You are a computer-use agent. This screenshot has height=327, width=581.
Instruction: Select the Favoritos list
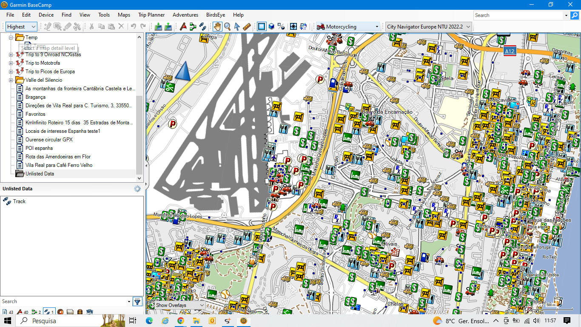point(35,114)
